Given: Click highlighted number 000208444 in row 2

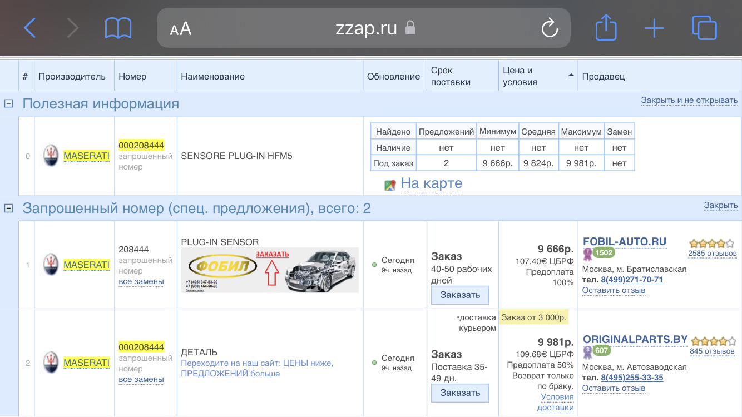Looking at the screenshot, I should click(x=141, y=347).
